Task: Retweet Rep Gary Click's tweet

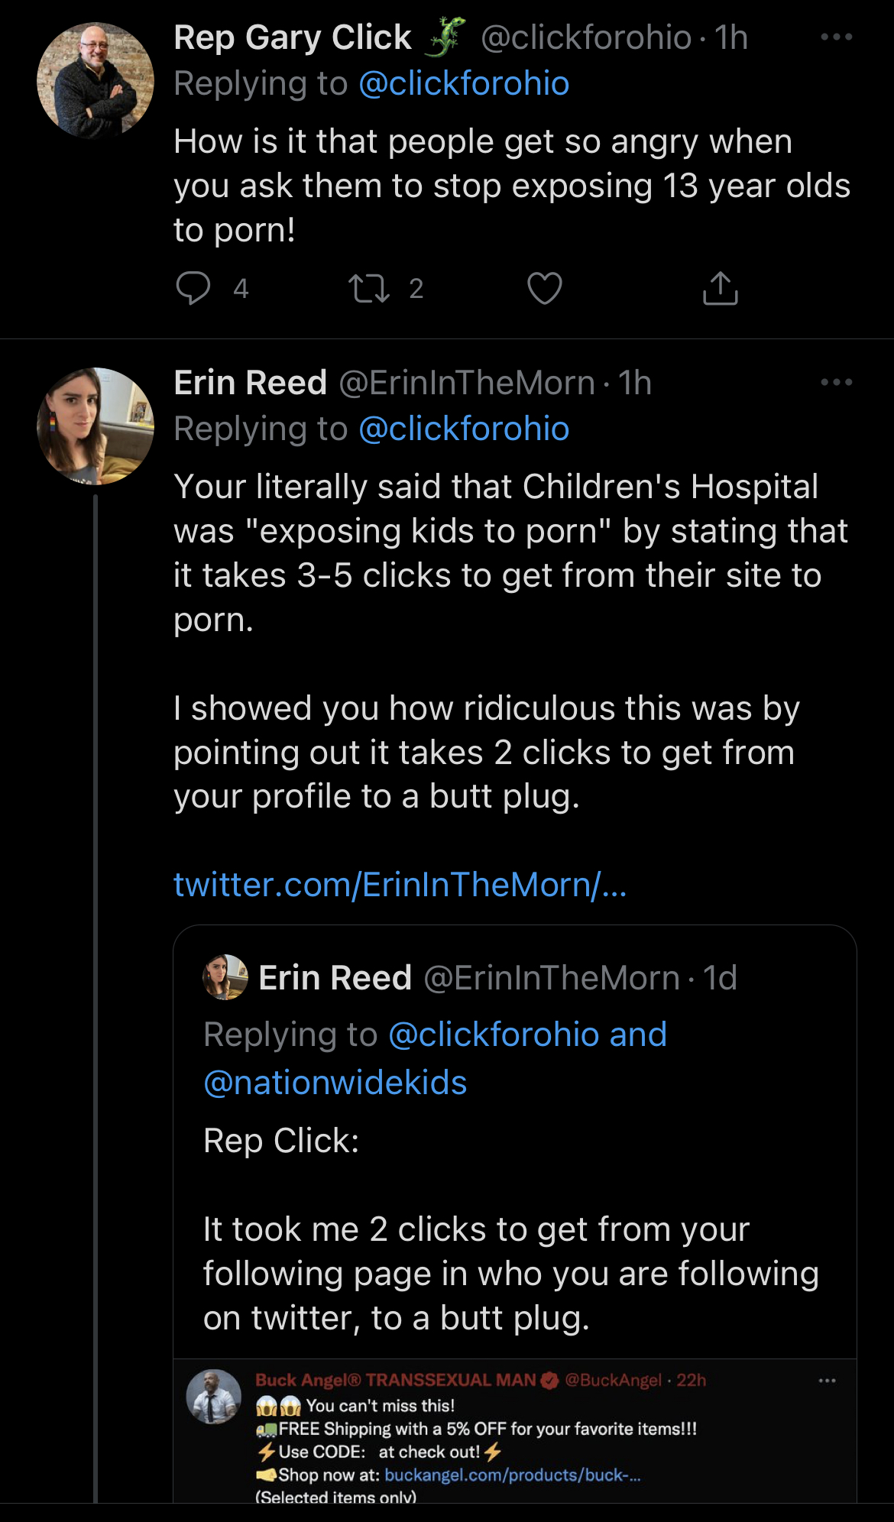Action: [x=370, y=288]
